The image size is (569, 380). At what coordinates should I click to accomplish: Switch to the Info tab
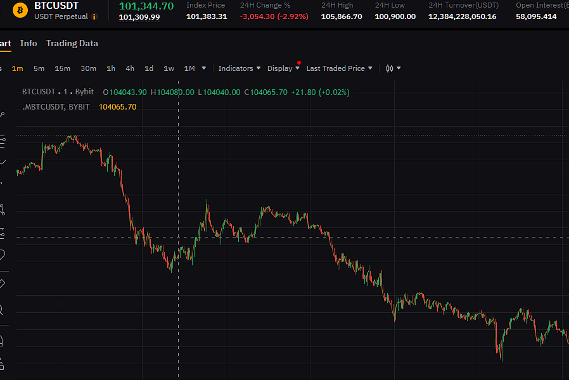pyautogui.click(x=29, y=43)
